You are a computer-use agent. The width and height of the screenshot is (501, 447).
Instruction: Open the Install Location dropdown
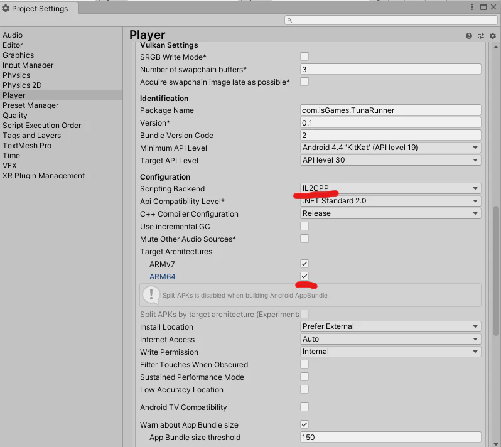tap(391, 326)
